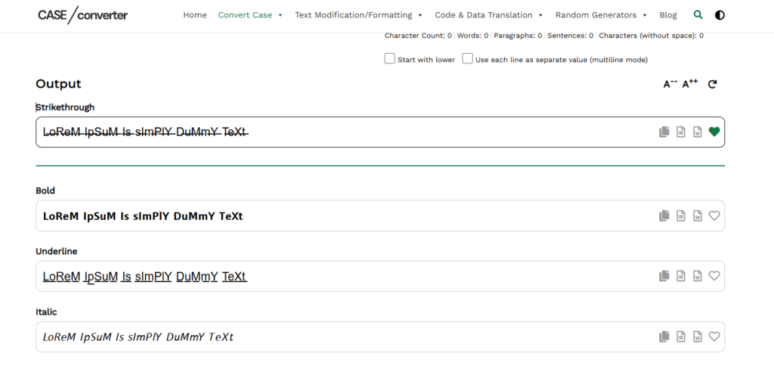Download Underline output as Word document

[698, 276]
